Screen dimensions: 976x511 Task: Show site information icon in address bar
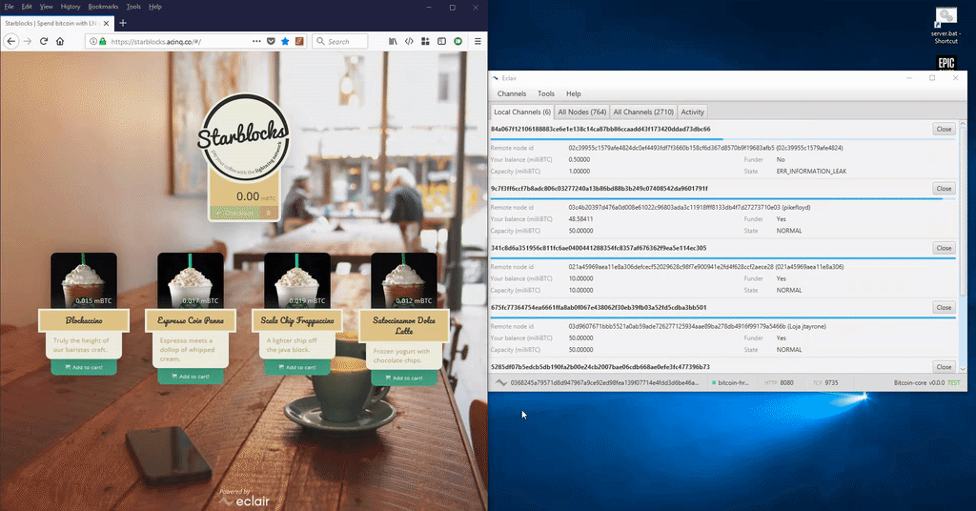[x=93, y=41]
